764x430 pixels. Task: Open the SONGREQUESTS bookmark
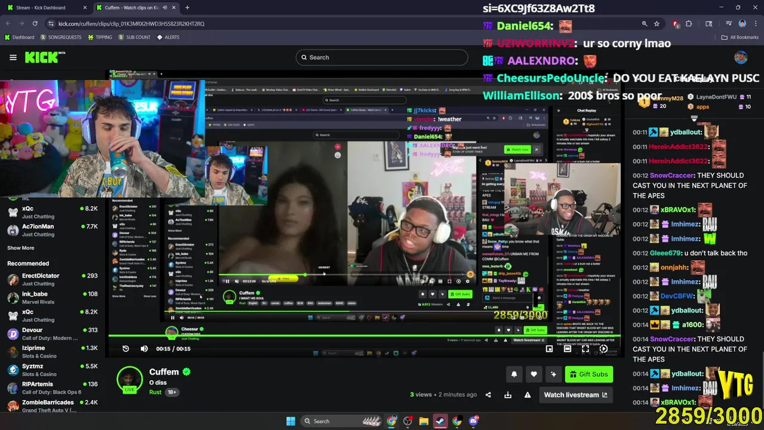tap(61, 37)
